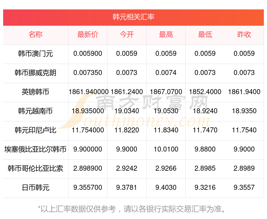Viewport: 267px width, 219px height.
Task: Click the 韩币澳门元 row name
Action: (35, 54)
